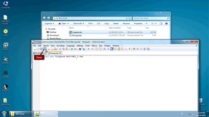
Task: Click the Save icon in Notepad++ toolbar
Action: (x=41, y=49)
